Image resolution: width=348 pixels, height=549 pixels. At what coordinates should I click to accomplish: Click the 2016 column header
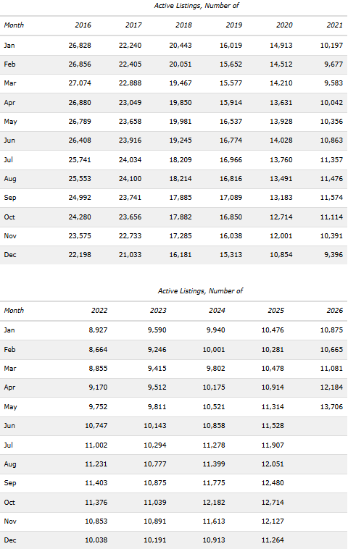[83, 25]
